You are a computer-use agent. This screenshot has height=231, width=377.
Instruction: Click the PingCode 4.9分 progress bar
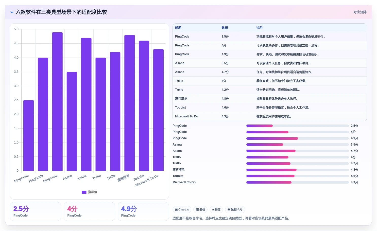point(297,138)
